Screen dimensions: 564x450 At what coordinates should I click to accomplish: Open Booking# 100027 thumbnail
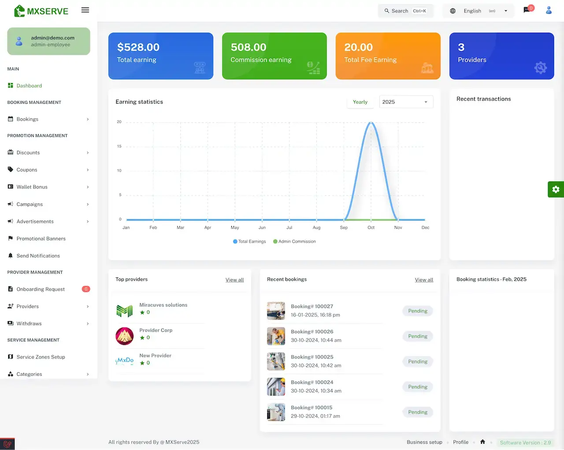[x=276, y=311]
